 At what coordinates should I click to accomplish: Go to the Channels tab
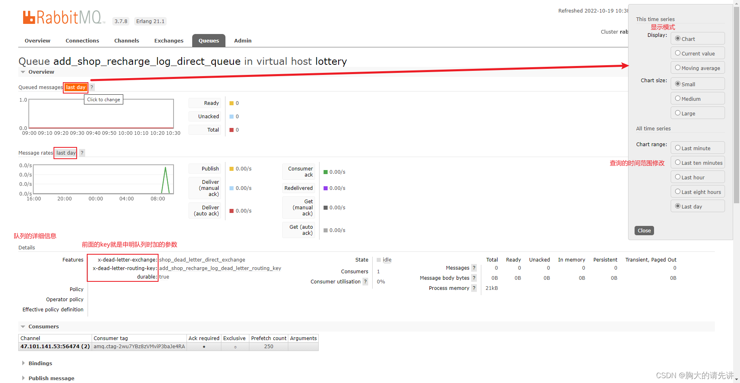127,40
